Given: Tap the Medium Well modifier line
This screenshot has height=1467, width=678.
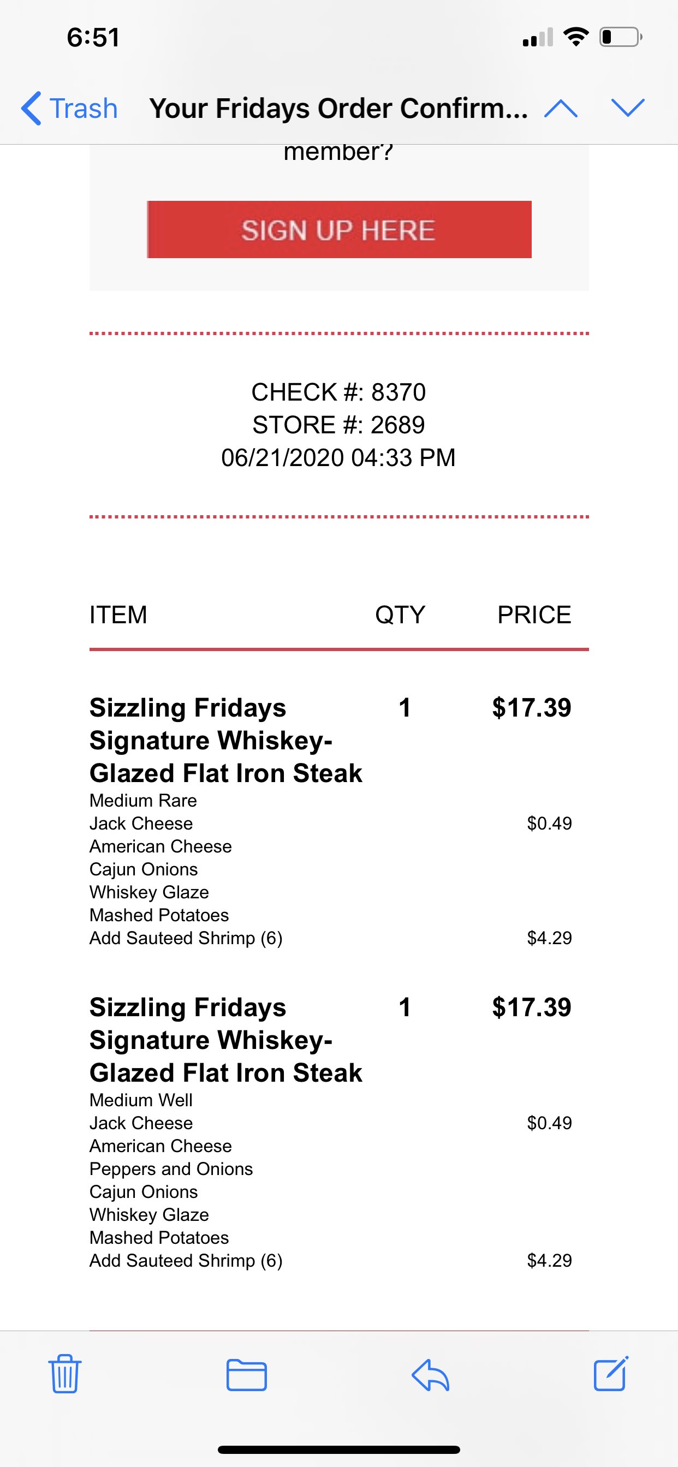Looking at the screenshot, I should pyautogui.click(x=141, y=1100).
